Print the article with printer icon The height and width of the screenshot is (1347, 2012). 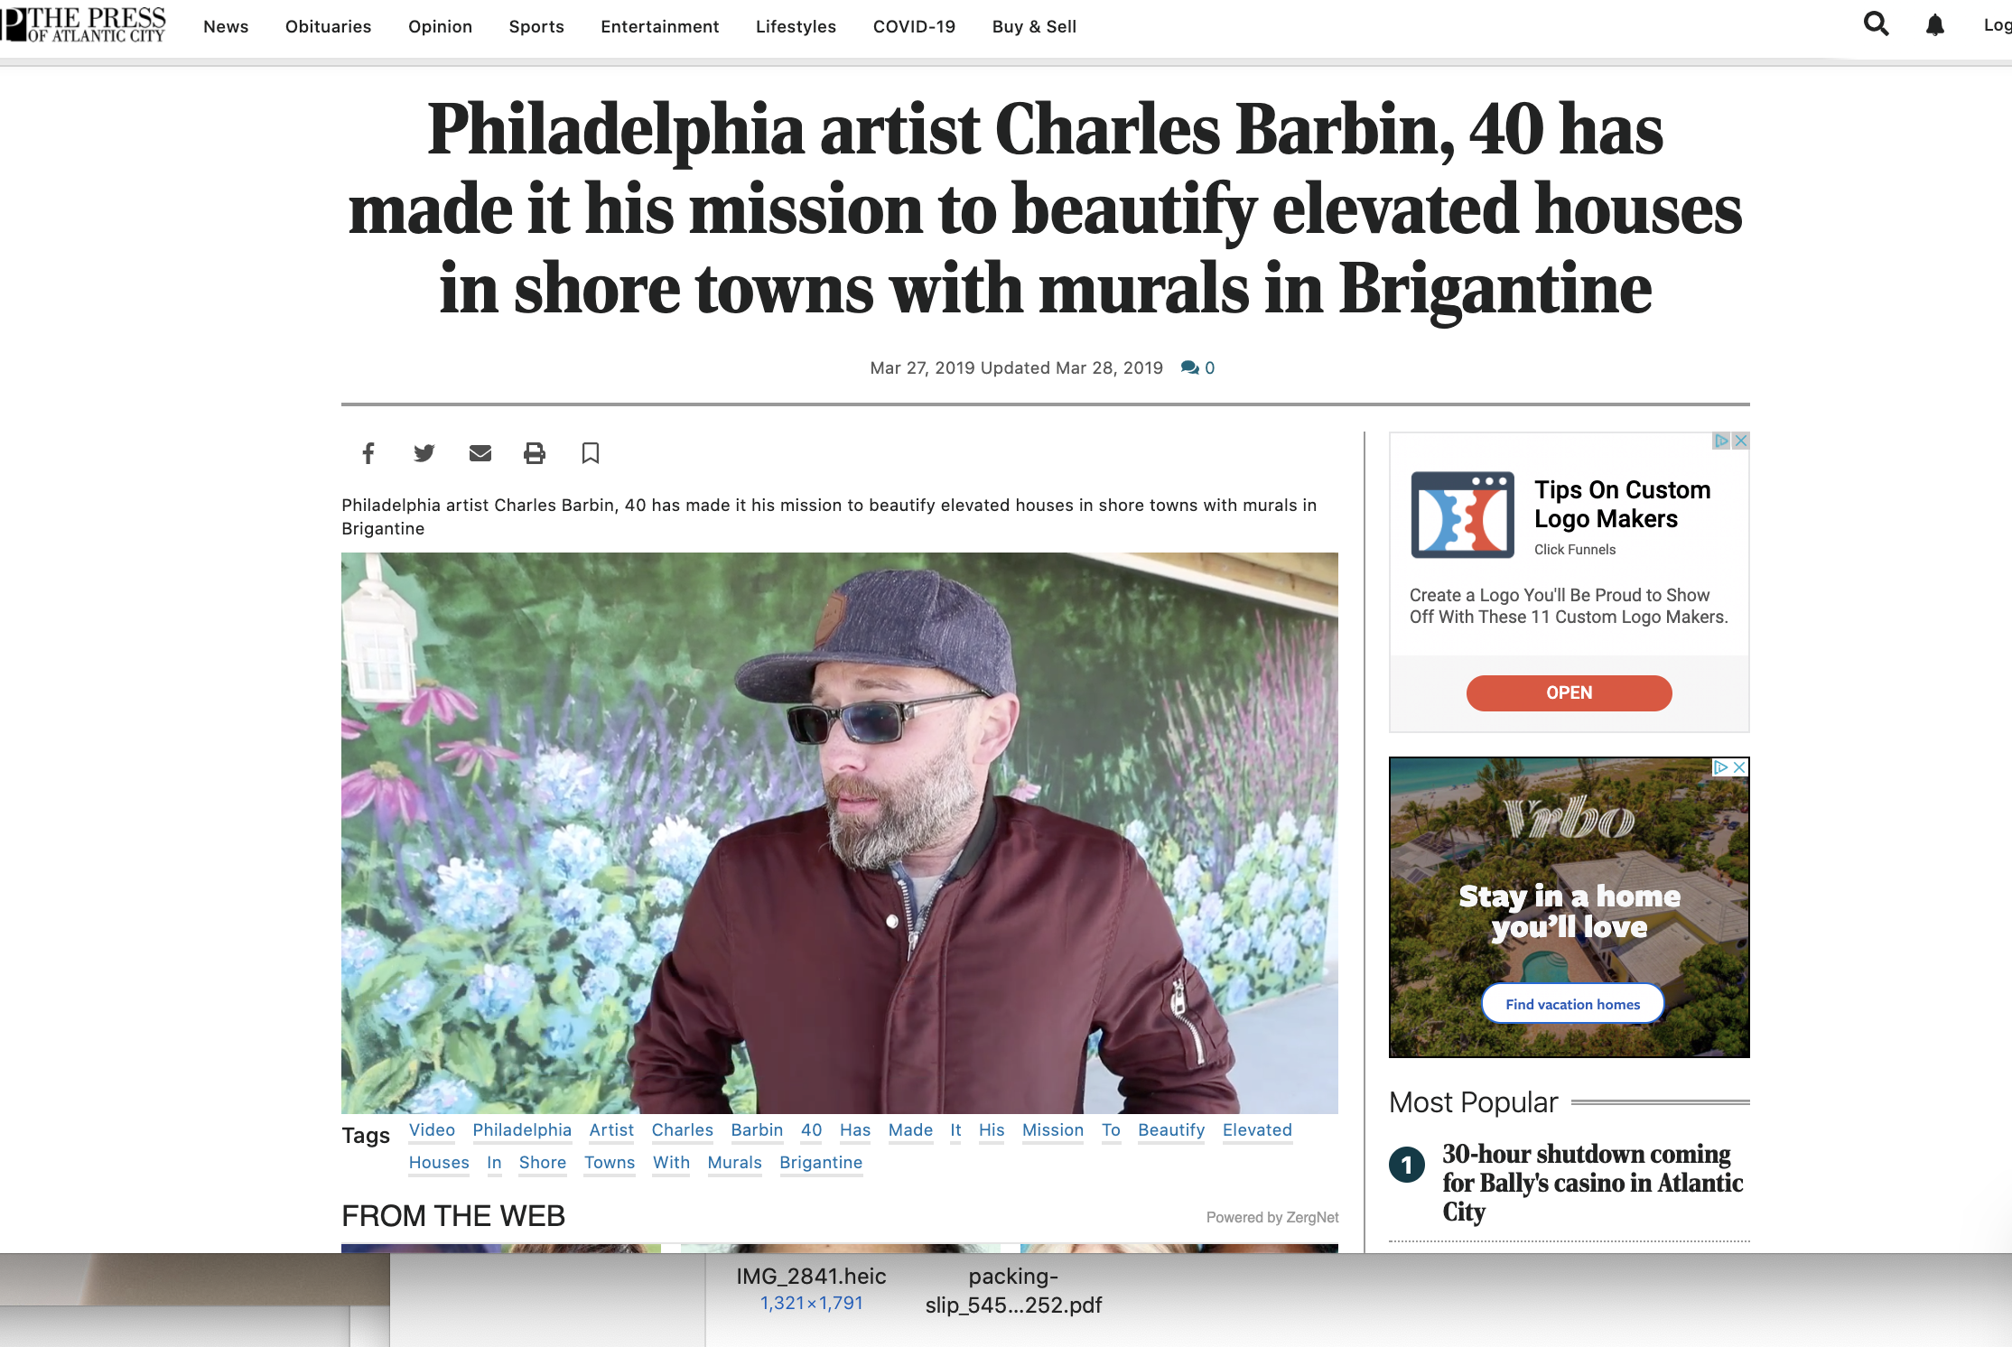(x=535, y=453)
